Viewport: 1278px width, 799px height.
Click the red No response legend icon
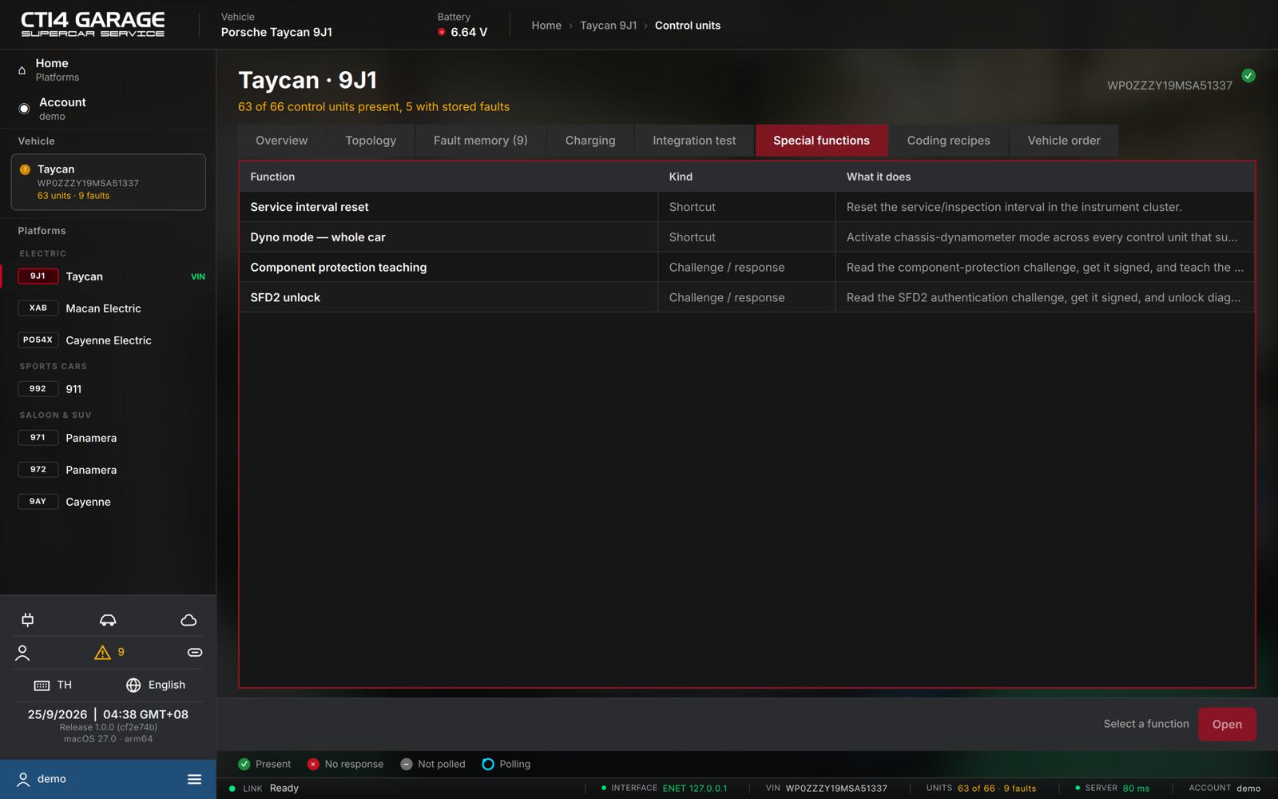[x=313, y=765]
